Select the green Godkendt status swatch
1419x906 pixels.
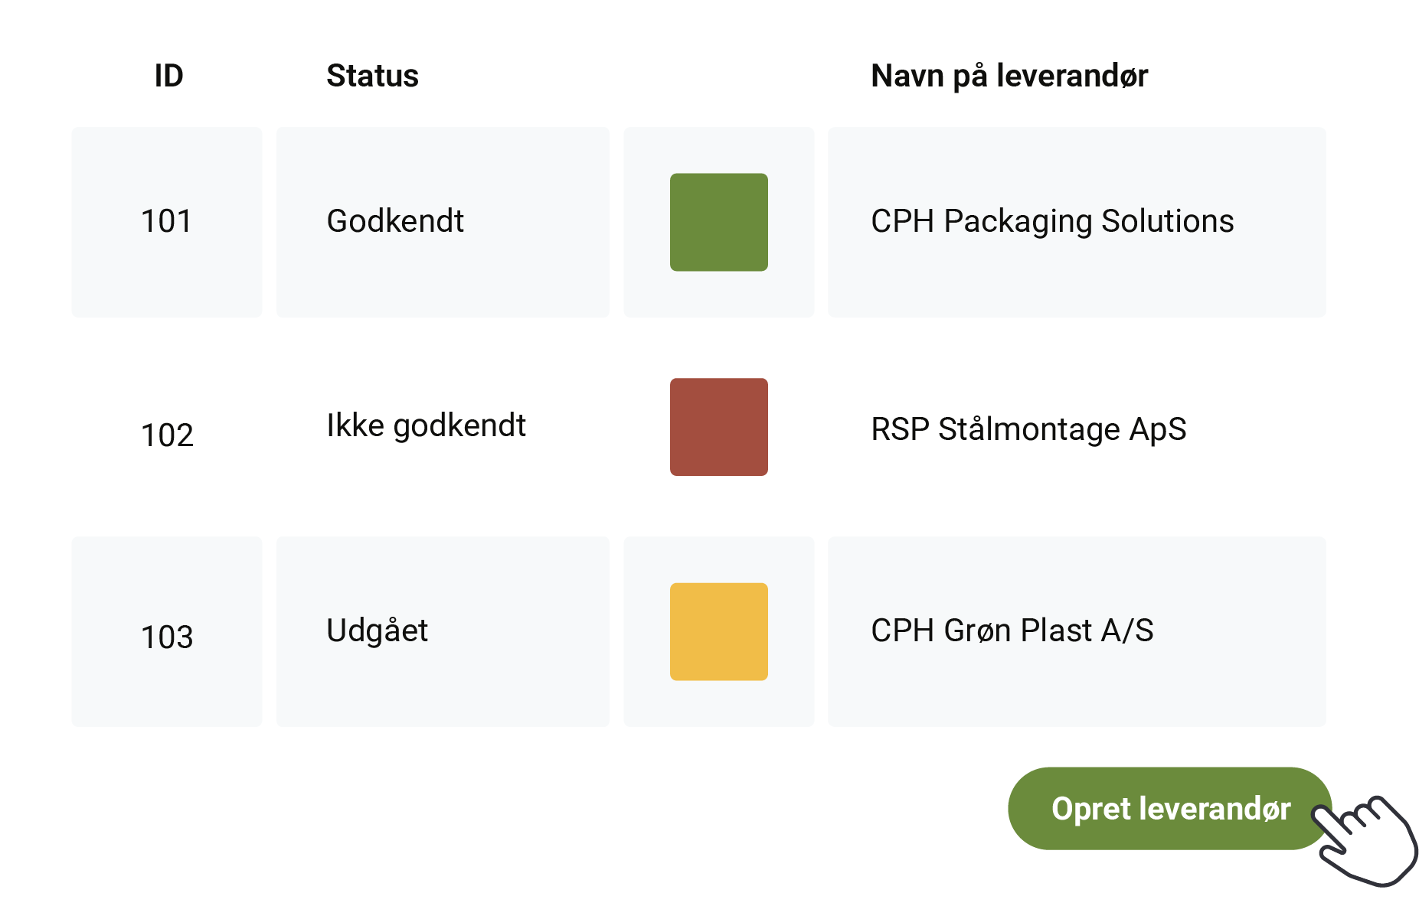click(718, 222)
